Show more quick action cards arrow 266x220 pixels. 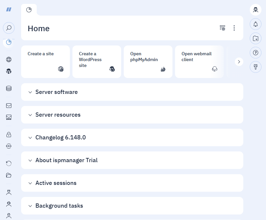point(239,62)
